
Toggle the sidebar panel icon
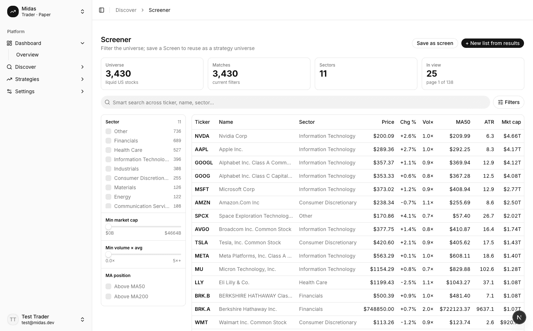102,10
